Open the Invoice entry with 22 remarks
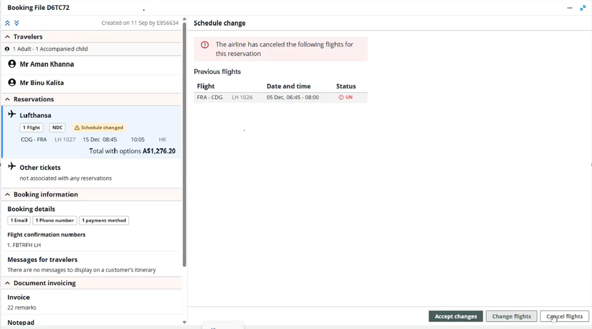 pos(19,297)
